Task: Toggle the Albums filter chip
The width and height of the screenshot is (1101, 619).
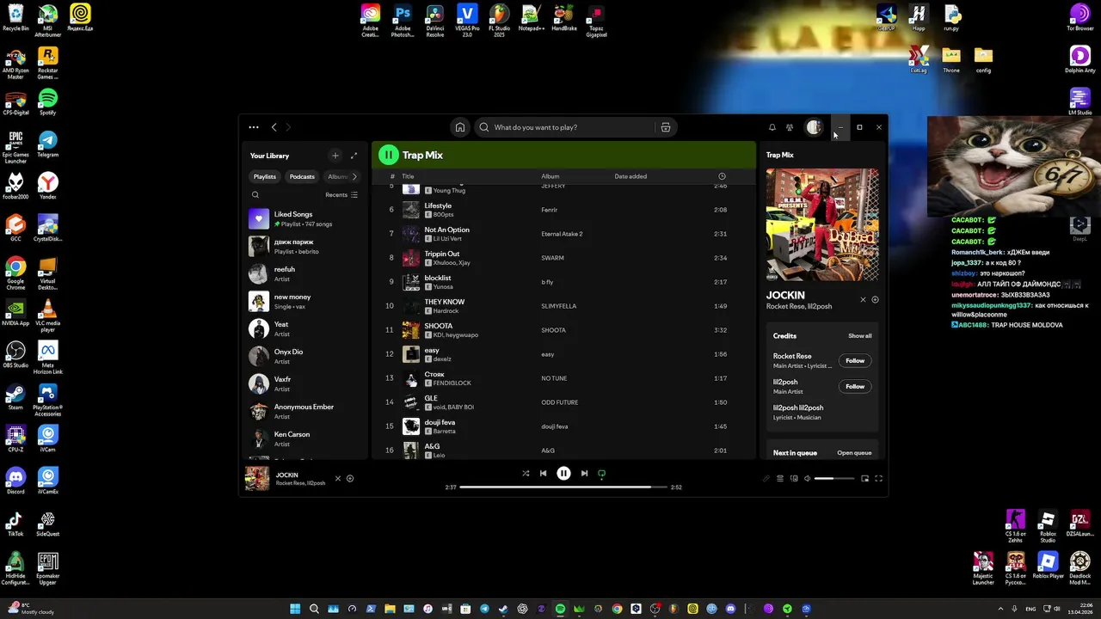Action: click(x=337, y=176)
